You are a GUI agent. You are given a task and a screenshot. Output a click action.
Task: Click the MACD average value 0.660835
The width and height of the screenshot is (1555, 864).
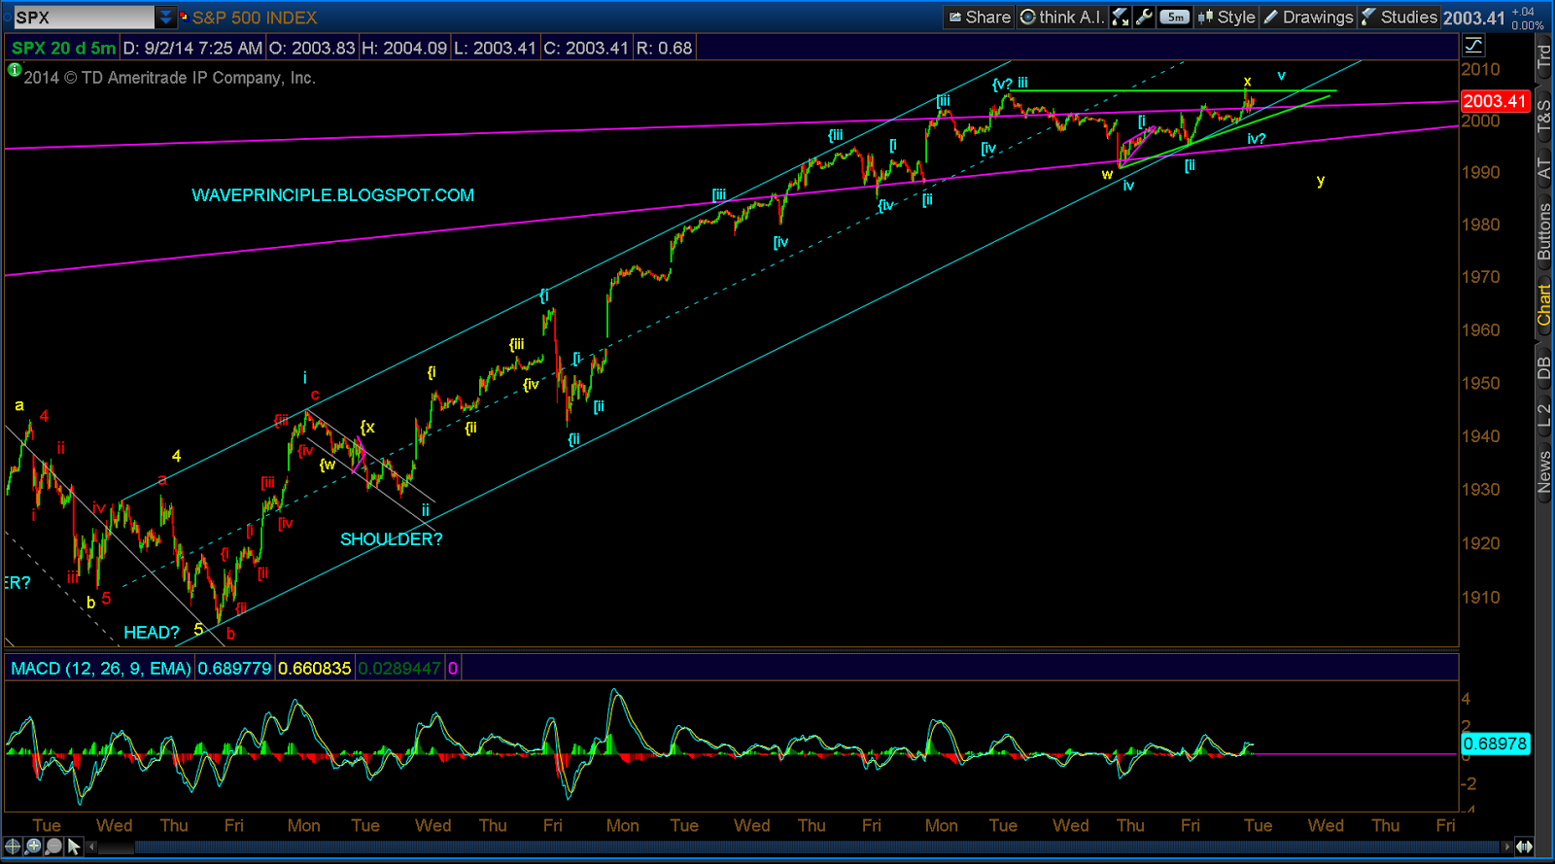(x=315, y=669)
